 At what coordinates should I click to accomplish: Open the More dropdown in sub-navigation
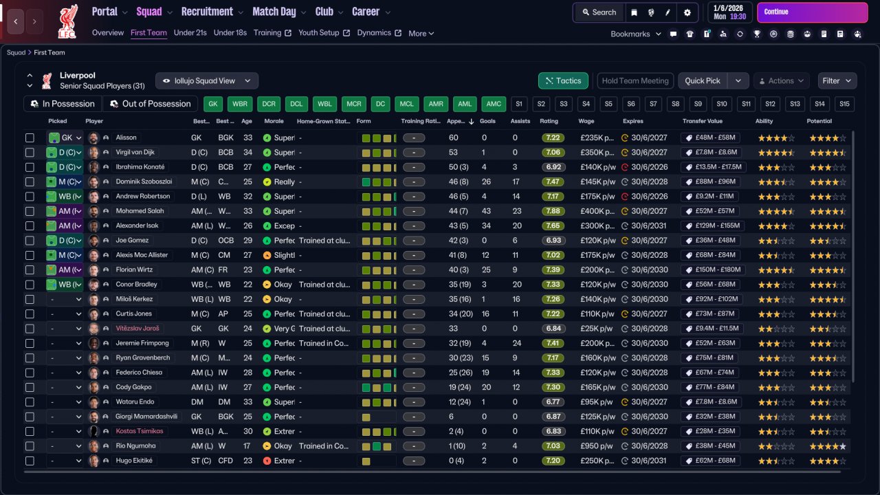point(421,33)
